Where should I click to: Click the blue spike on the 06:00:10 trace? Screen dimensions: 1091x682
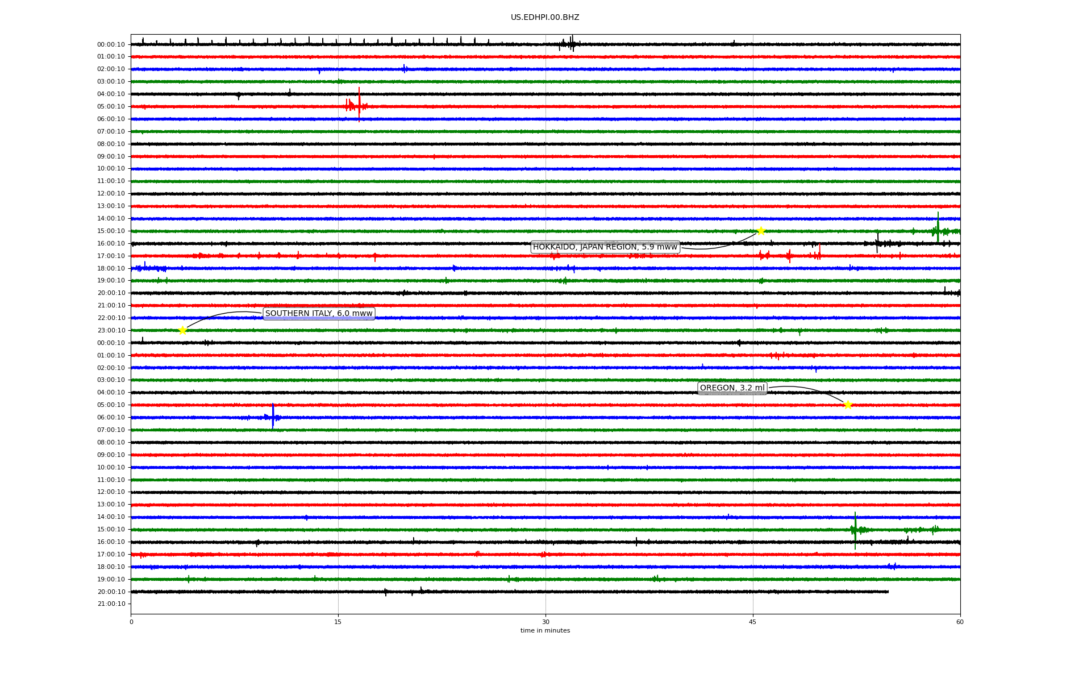[x=273, y=416]
